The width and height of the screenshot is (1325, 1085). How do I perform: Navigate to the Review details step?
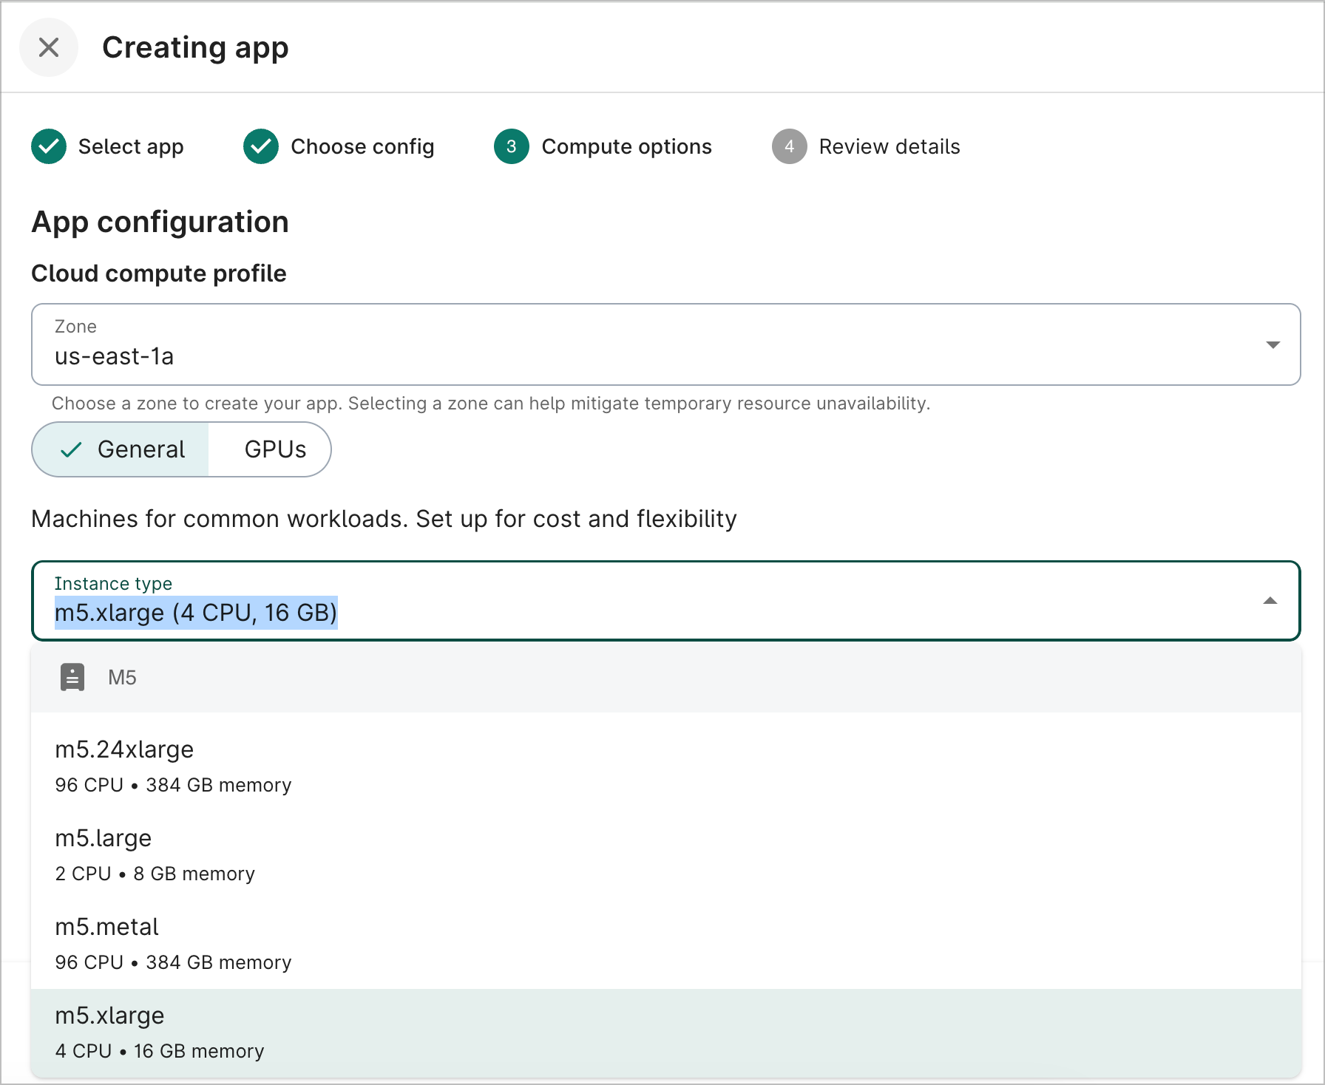pos(889,146)
